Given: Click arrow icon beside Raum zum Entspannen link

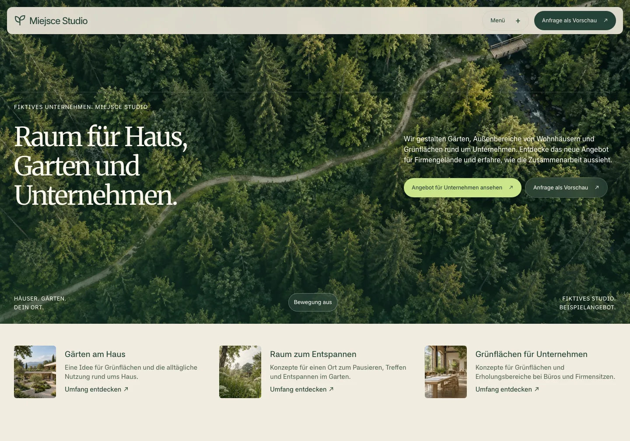Looking at the screenshot, I should [x=331, y=389].
